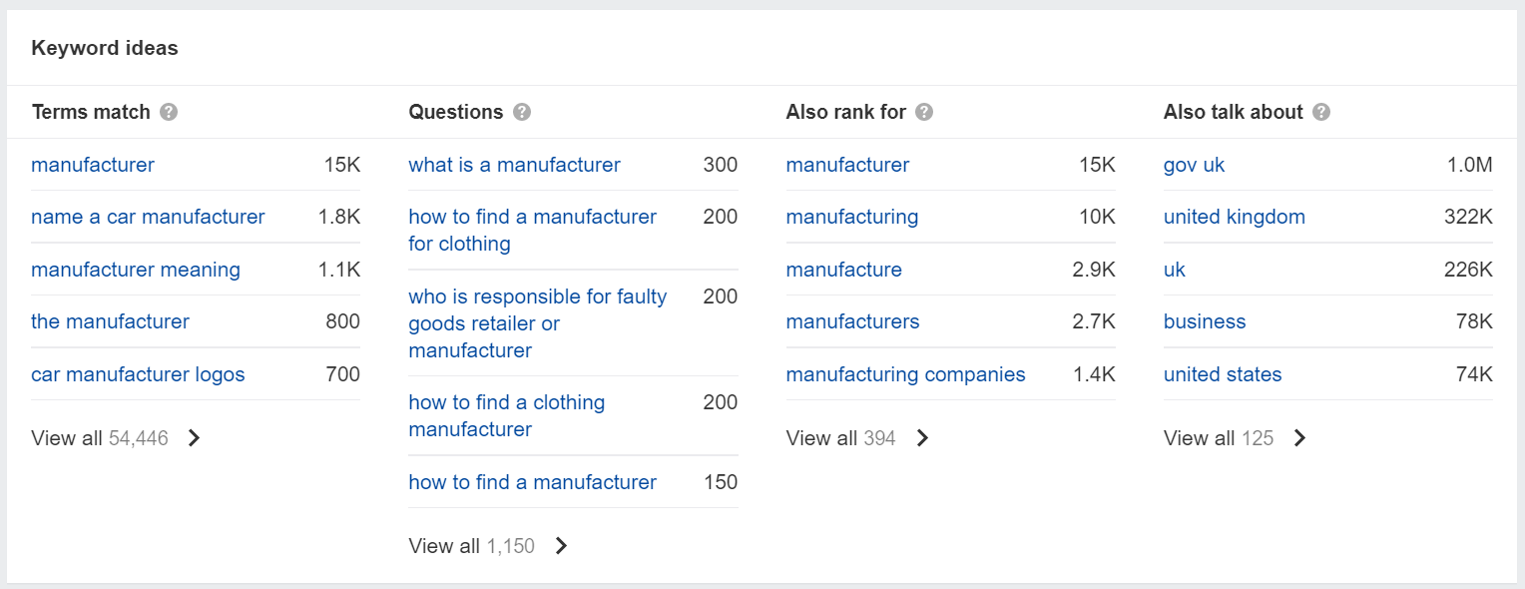Screen dimensions: 1525x589
Task: Click help icon beside Also talk about
Action: click(x=1321, y=112)
